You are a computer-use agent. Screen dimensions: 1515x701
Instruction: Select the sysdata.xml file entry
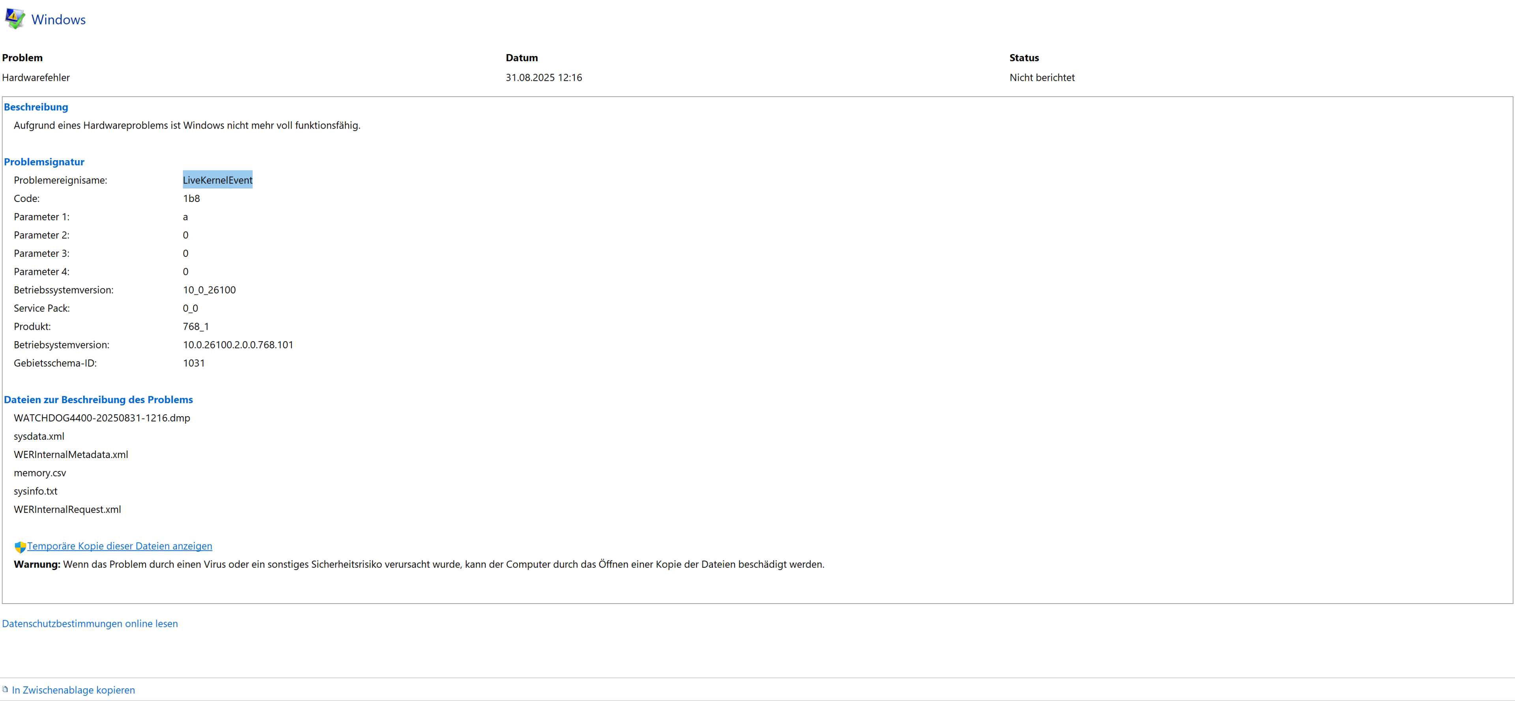tap(39, 436)
